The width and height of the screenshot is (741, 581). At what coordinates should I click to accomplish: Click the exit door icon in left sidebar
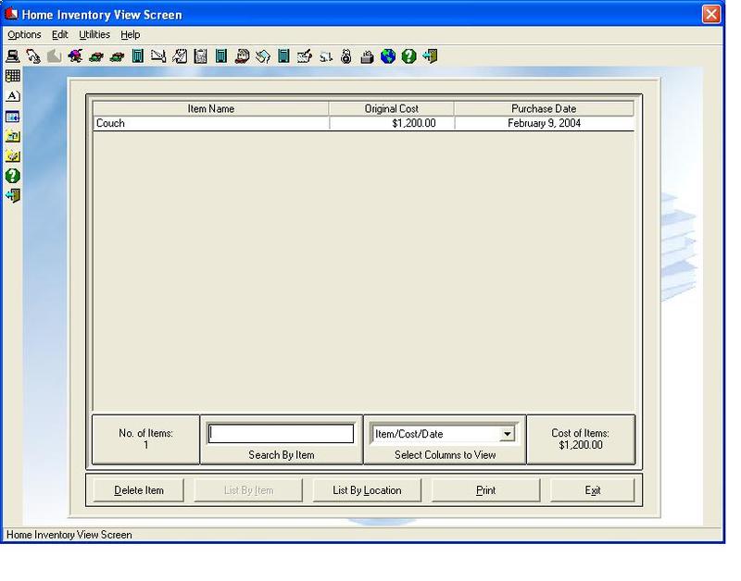pos(13,195)
